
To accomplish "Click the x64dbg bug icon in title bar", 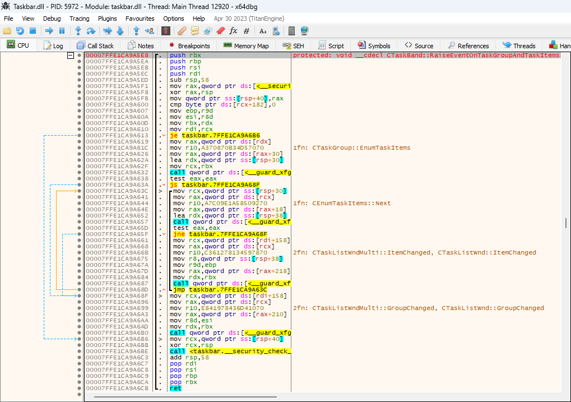I will tap(6, 6).
